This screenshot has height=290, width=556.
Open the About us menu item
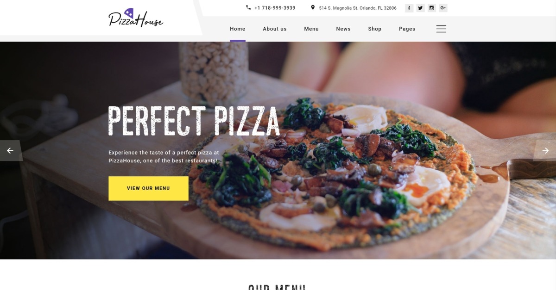pos(275,29)
